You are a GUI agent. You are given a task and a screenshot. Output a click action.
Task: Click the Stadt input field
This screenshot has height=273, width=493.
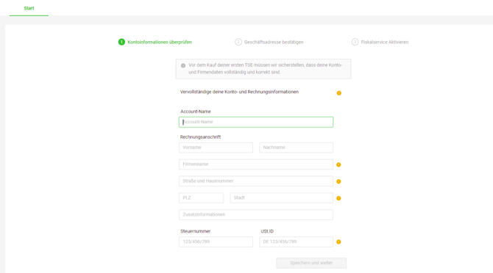point(281,197)
